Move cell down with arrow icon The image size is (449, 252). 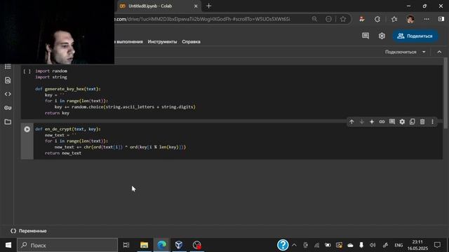362,122
